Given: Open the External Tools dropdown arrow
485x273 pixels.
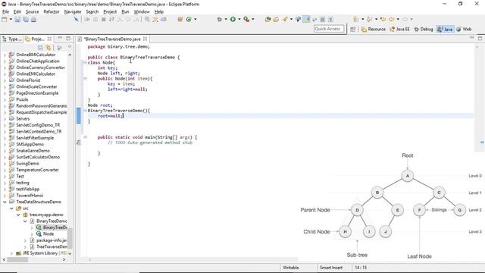Looking at the screenshot, I should click(253, 19).
